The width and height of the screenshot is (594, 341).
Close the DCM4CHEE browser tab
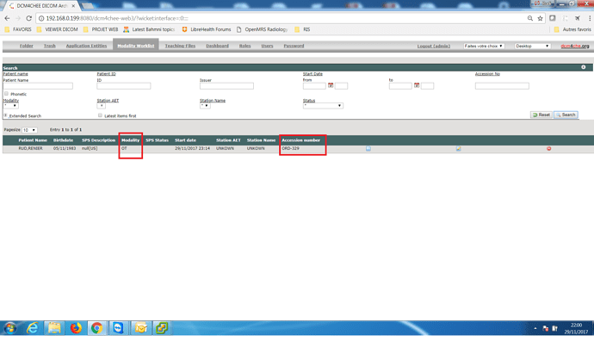73,6
